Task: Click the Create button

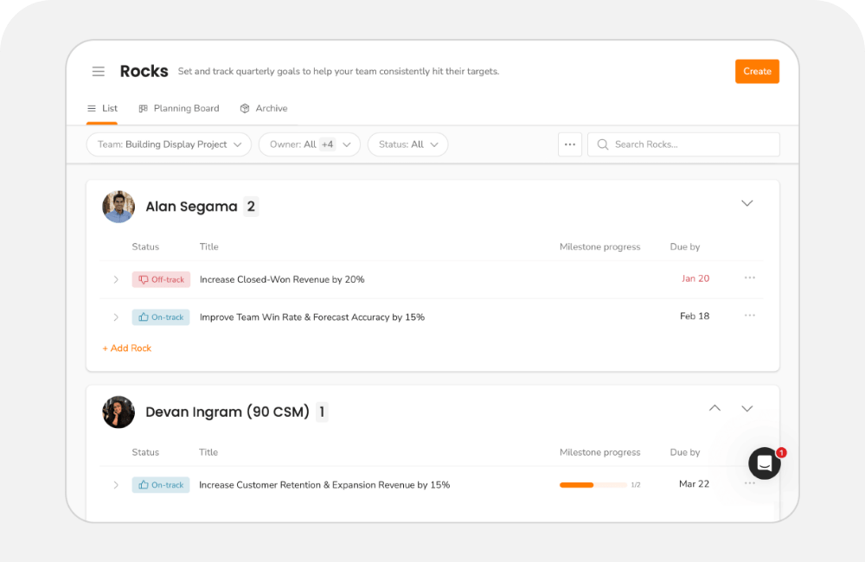Action: (x=757, y=71)
